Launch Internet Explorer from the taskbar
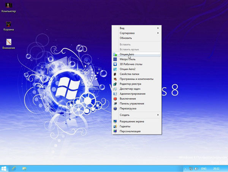Screen dimensions: 228x172 pyautogui.click(x=14, y=168)
